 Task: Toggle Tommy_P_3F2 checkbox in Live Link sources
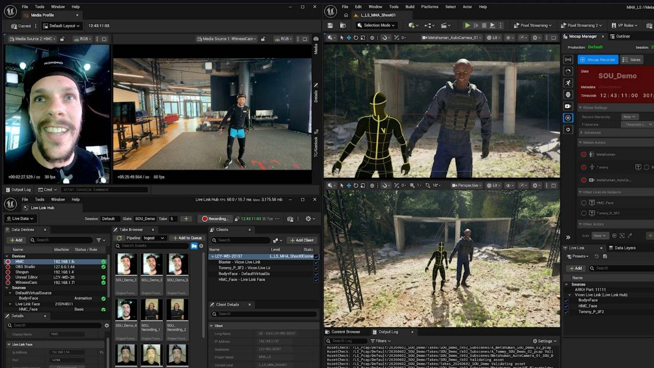(566, 312)
